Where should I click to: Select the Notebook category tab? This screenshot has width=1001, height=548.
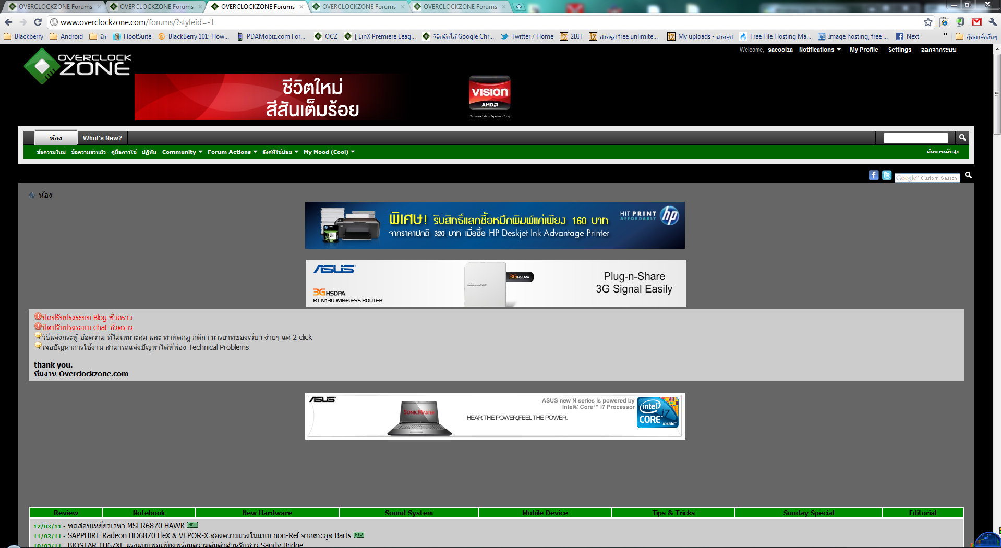coord(149,513)
